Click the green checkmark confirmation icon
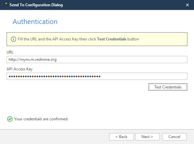 point(10,119)
